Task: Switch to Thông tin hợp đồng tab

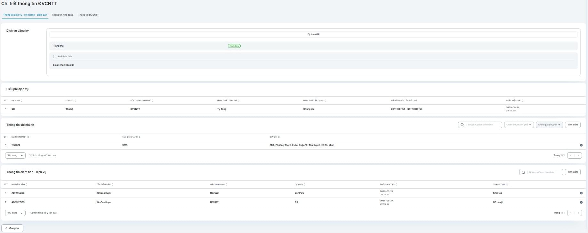Action: coord(62,15)
